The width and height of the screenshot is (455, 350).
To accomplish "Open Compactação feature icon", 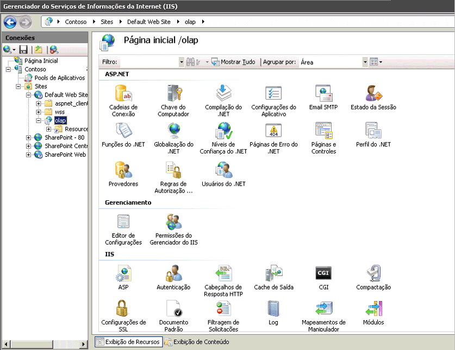I will (373, 277).
